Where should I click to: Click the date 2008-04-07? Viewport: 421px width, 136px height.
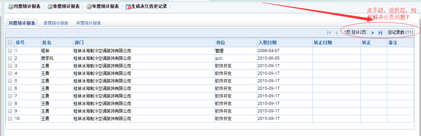[269, 51]
